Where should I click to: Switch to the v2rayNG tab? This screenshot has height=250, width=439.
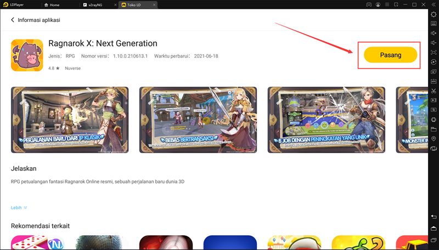coord(93,4)
